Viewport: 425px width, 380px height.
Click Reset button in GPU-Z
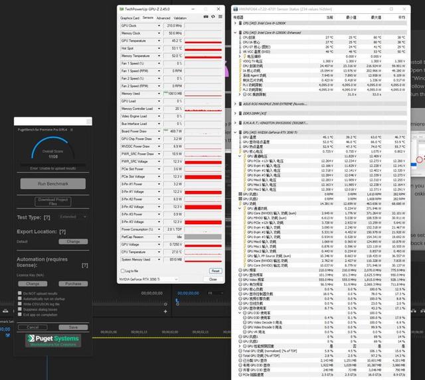(215, 271)
